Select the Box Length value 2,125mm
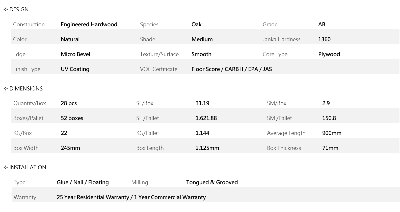This screenshot has width=400, height=212. tap(207, 148)
